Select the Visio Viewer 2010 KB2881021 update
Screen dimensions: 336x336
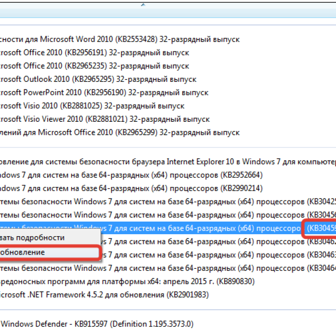(105, 119)
